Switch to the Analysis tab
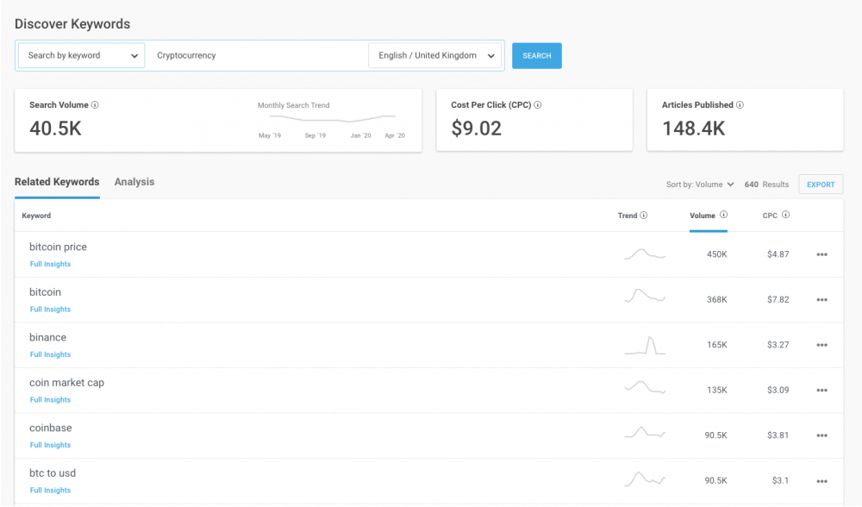This screenshot has width=862, height=507. pos(134,182)
